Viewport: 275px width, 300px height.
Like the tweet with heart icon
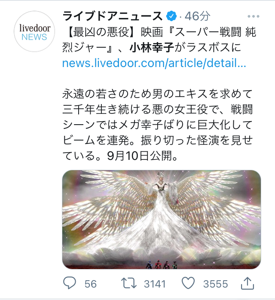point(188,283)
